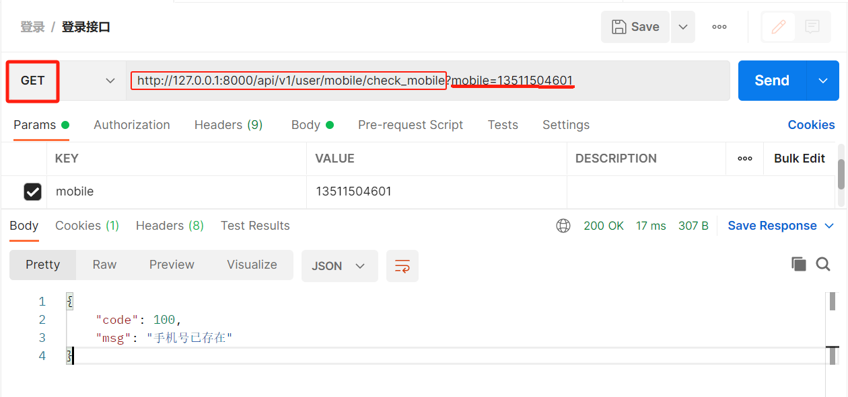Viewport: 848px width, 397px height.
Task: Edit the mobile key cell
Action: 176,192
